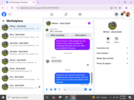Screen dimensions: 134x100
Task: Record a voice clip with microphone
Action: (x=47, y=89)
